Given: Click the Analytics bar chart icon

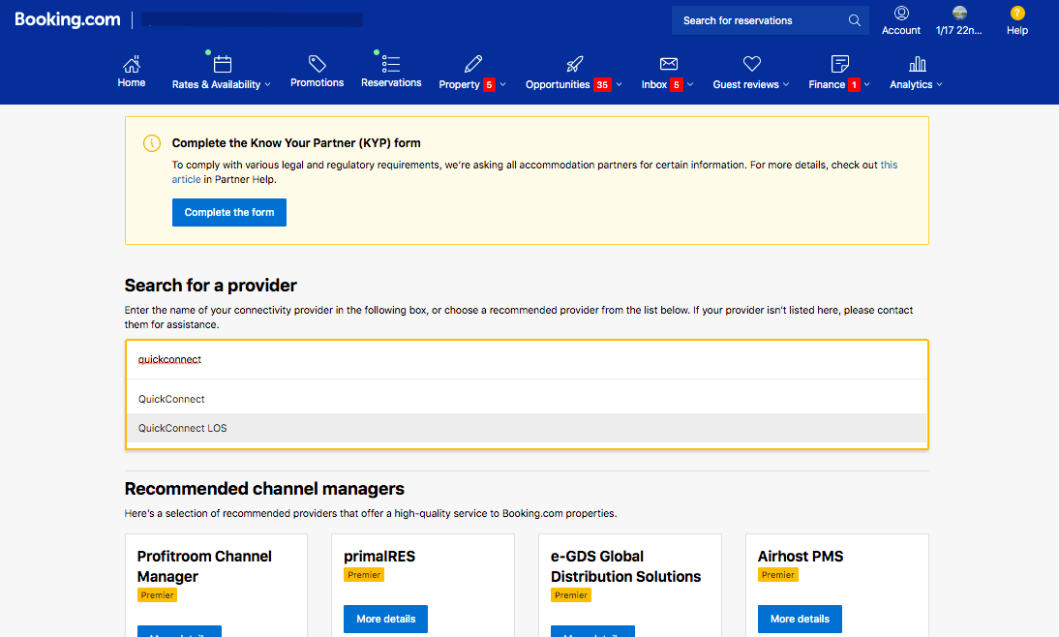Looking at the screenshot, I should tap(917, 64).
